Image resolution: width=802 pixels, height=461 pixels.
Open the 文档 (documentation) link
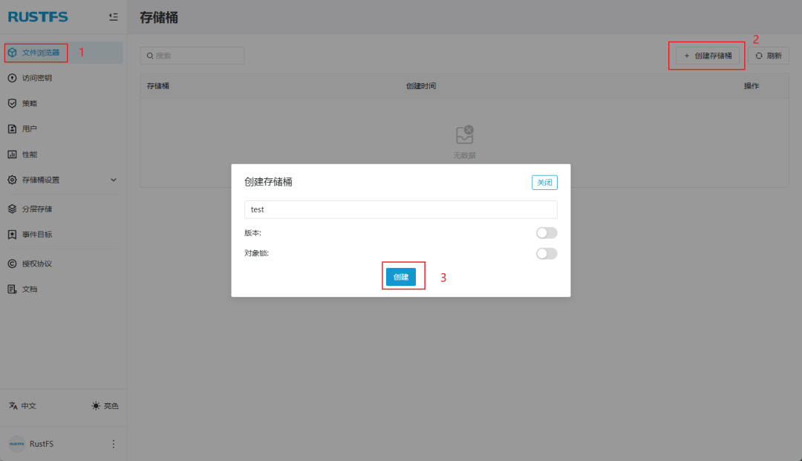[x=33, y=289]
